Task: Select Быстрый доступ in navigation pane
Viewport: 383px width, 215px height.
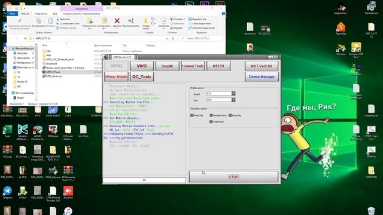Action: [23, 48]
